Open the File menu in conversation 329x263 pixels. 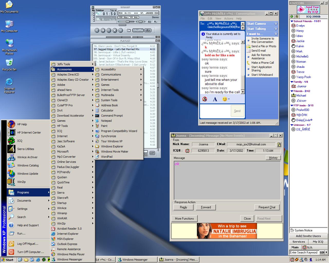click(203, 18)
